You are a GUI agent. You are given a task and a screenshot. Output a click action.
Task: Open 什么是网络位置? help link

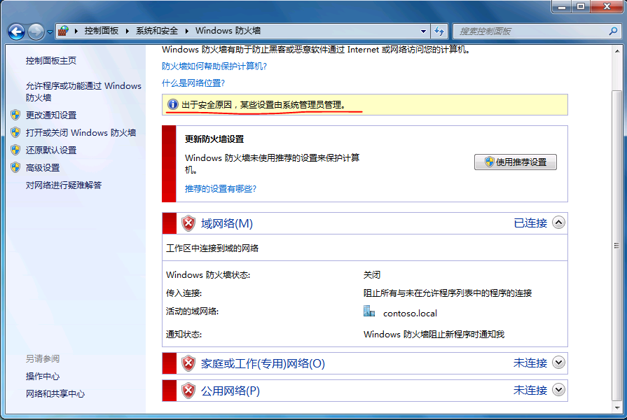coord(193,83)
